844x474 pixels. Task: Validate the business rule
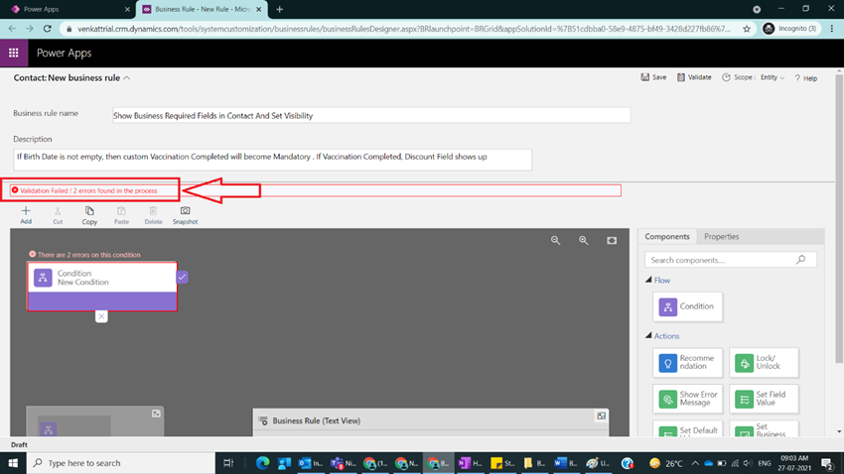coord(694,77)
